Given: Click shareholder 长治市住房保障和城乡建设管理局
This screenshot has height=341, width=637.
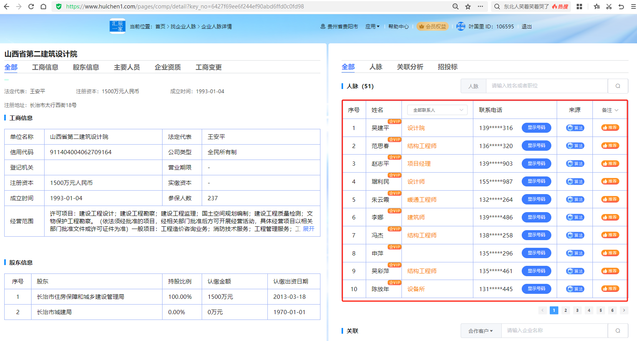Looking at the screenshot, I should click(80, 297).
